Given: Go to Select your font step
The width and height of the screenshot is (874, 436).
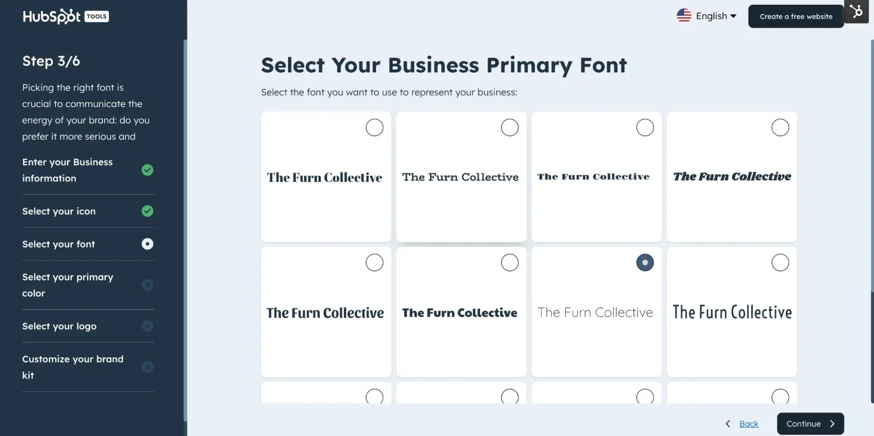Looking at the screenshot, I should [x=59, y=244].
